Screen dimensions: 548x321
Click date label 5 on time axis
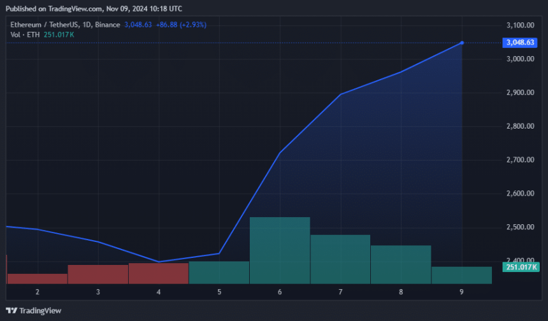coord(219,292)
